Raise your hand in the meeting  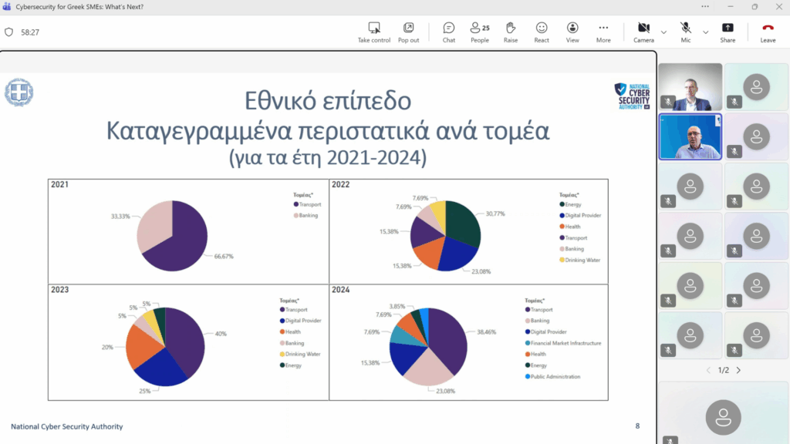click(511, 32)
